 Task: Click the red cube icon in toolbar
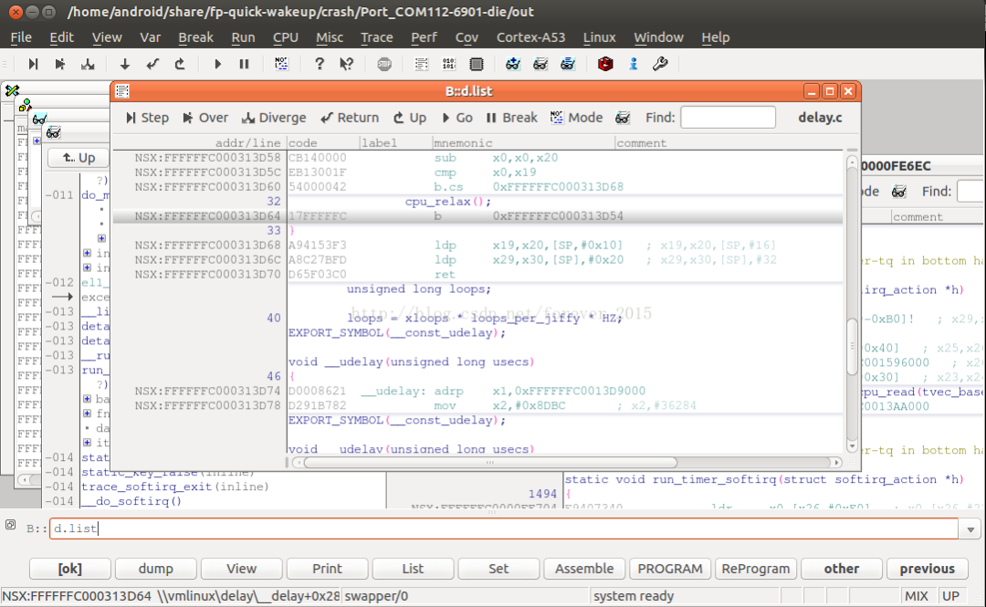[605, 64]
